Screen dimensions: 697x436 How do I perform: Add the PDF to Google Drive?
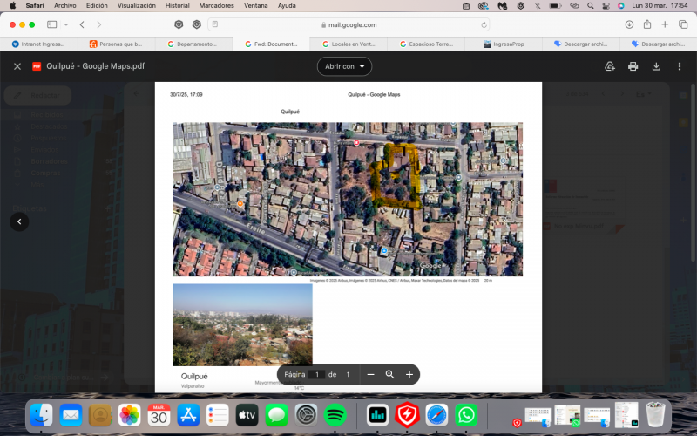pyautogui.click(x=609, y=66)
